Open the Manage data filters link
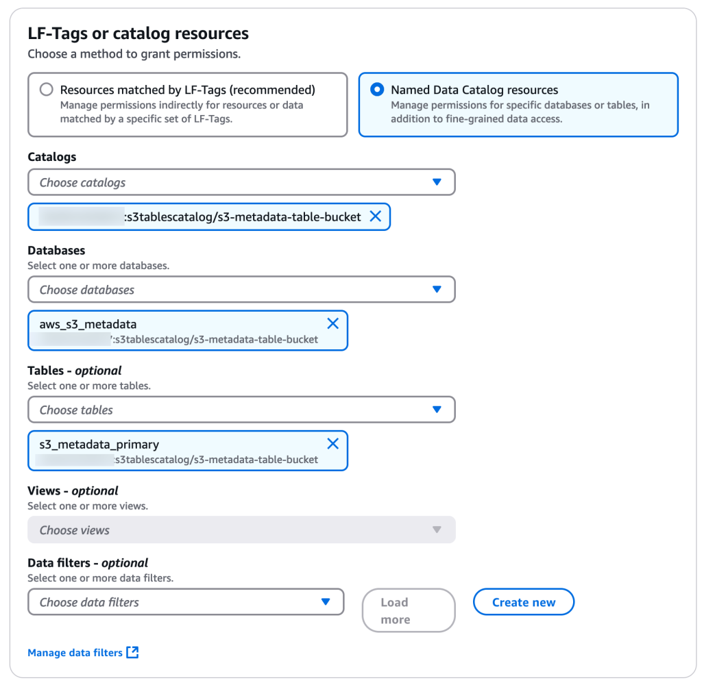Screen dimensions: 702x685 point(75,653)
